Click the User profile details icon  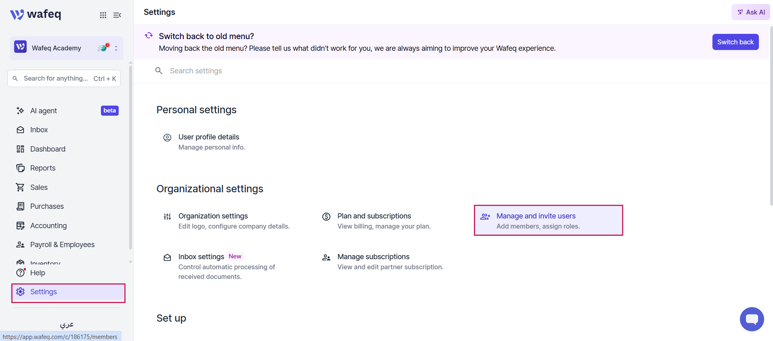tap(167, 137)
